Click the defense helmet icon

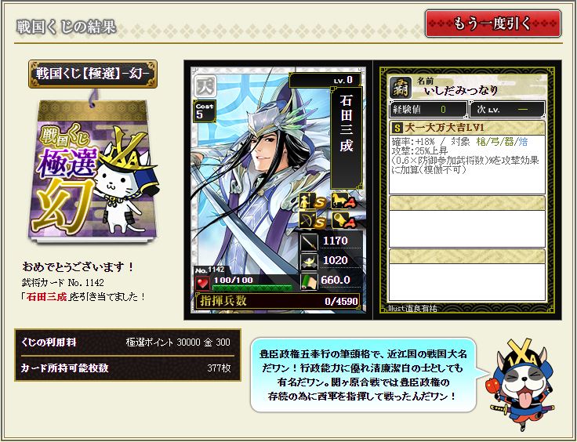pyautogui.click(x=308, y=261)
